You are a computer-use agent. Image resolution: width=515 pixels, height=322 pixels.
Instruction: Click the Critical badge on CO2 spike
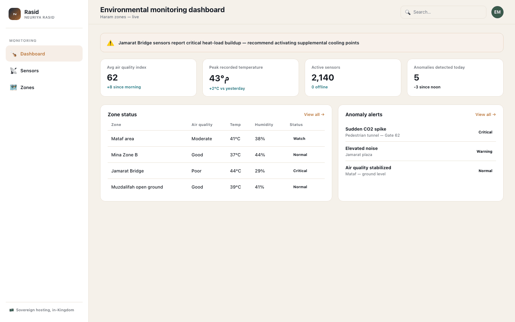pyautogui.click(x=485, y=132)
